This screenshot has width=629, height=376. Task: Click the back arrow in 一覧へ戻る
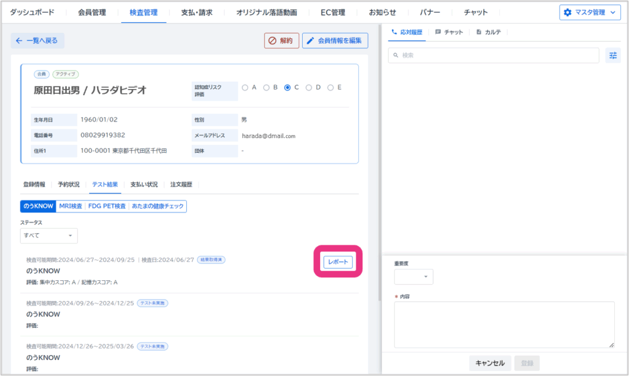[x=19, y=40]
